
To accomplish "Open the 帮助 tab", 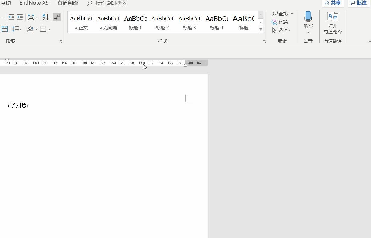I will point(5,3).
